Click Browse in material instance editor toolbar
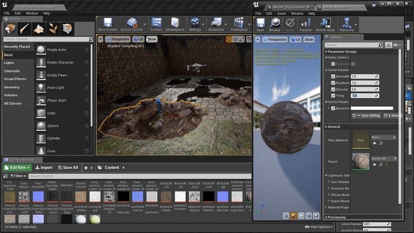Image resolution: width=414 pixels, height=233 pixels. [274, 25]
